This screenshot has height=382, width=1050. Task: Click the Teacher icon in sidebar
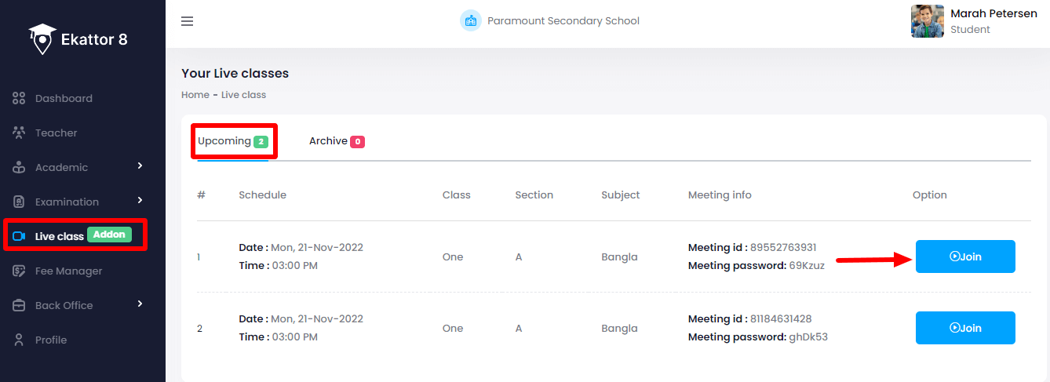tap(20, 133)
